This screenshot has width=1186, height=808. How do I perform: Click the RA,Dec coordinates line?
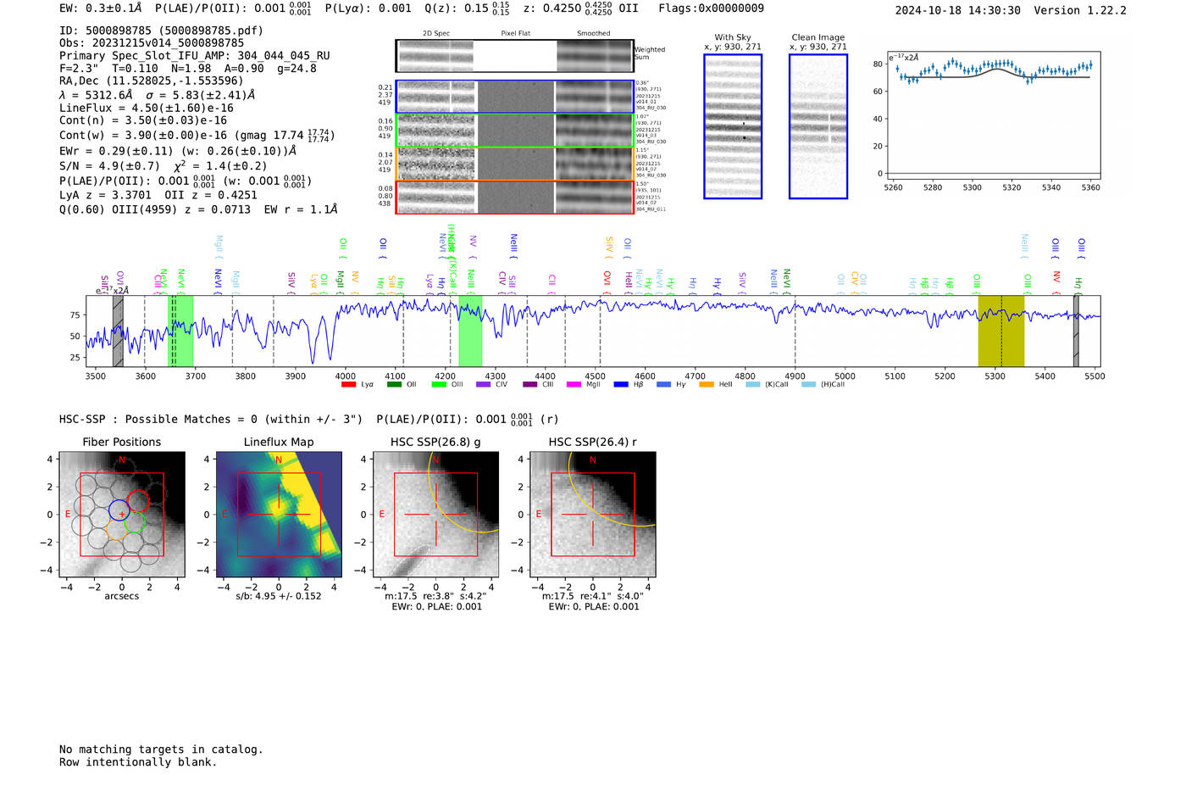151,81
